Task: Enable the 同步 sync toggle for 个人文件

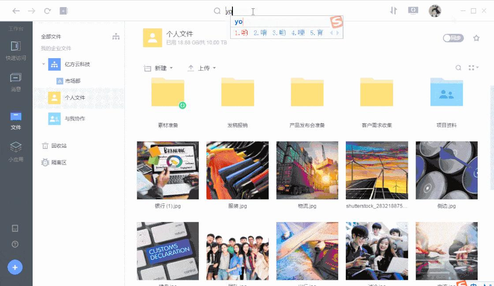Action: [453, 38]
